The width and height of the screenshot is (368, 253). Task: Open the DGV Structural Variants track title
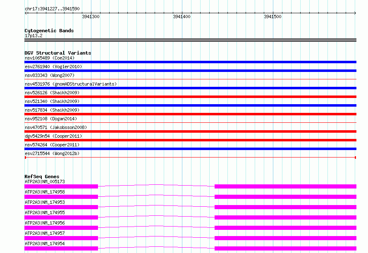click(x=58, y=53)
